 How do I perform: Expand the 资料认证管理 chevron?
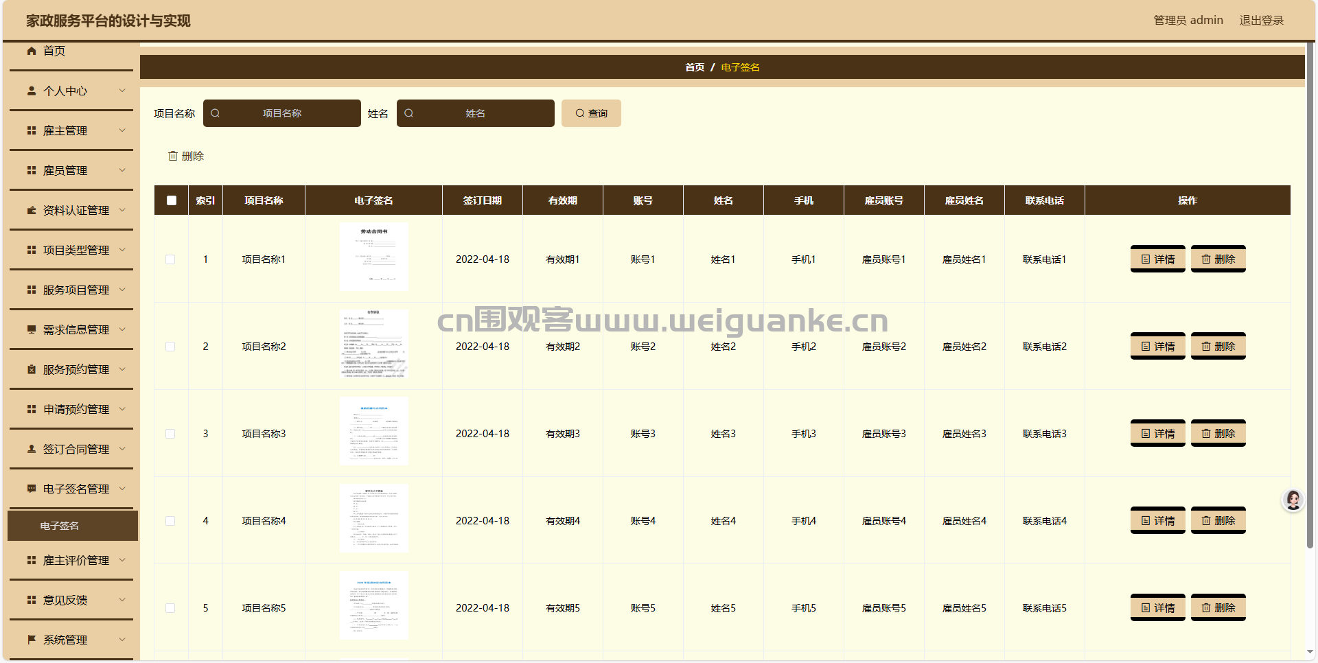coord(122,210)
